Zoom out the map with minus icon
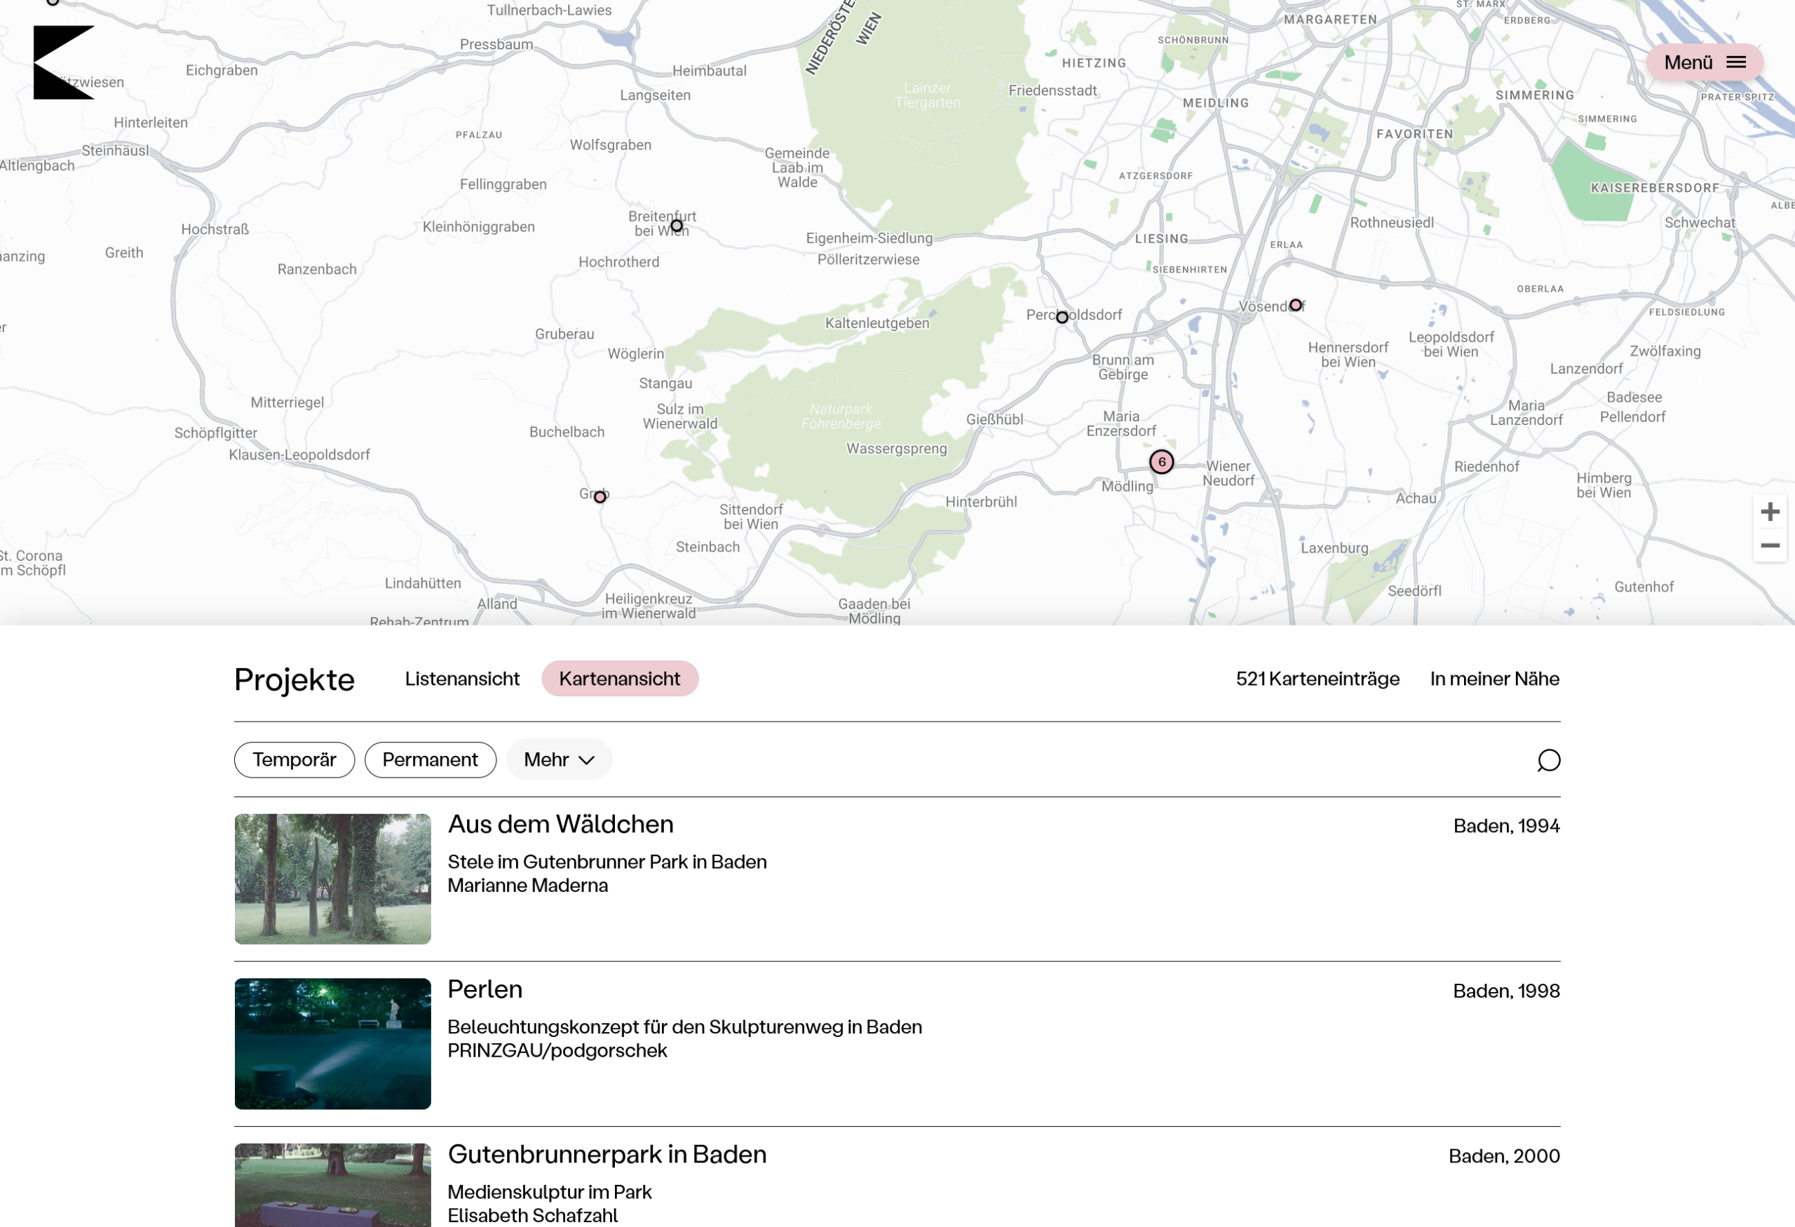Viewport: 1795px width, 1227px height. point(1770,546)
